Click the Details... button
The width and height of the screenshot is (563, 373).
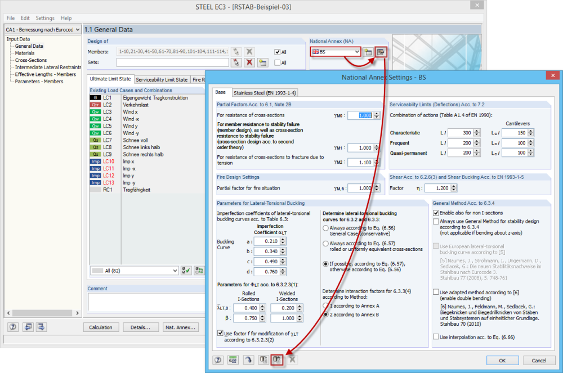point(140,327)
